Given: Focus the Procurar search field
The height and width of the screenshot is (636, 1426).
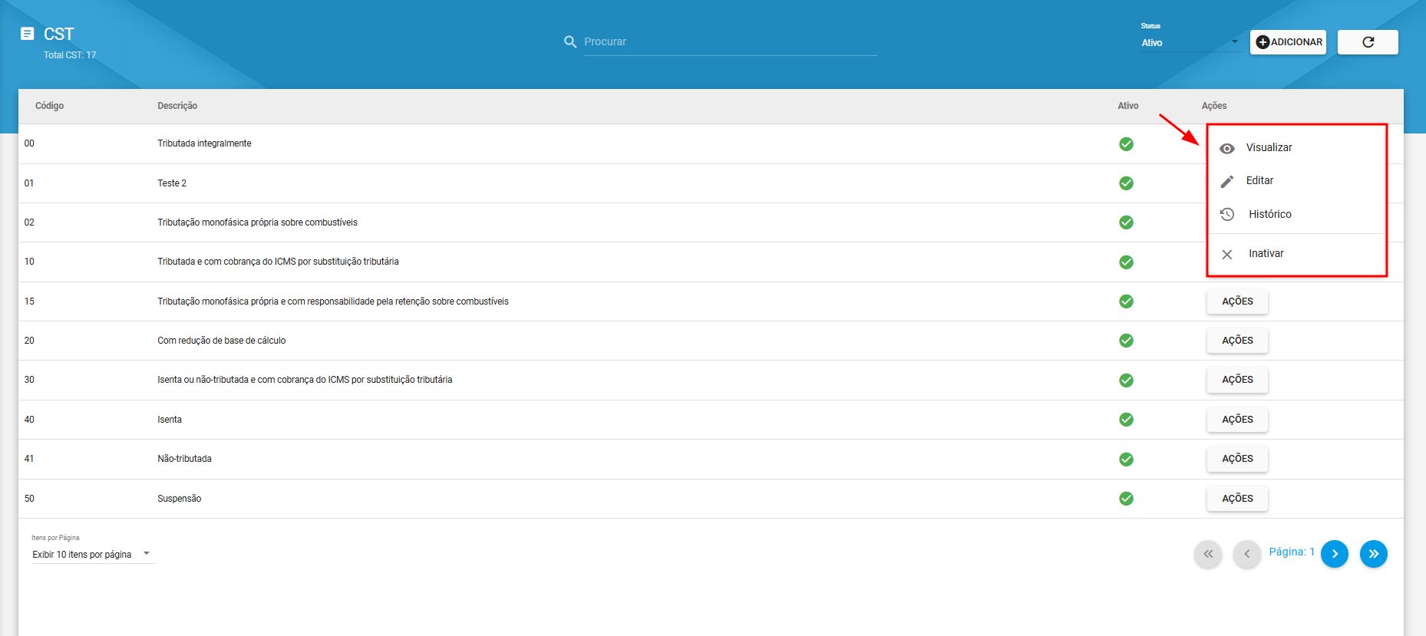Looking at the screenshot, I should [x=730, y=41].
